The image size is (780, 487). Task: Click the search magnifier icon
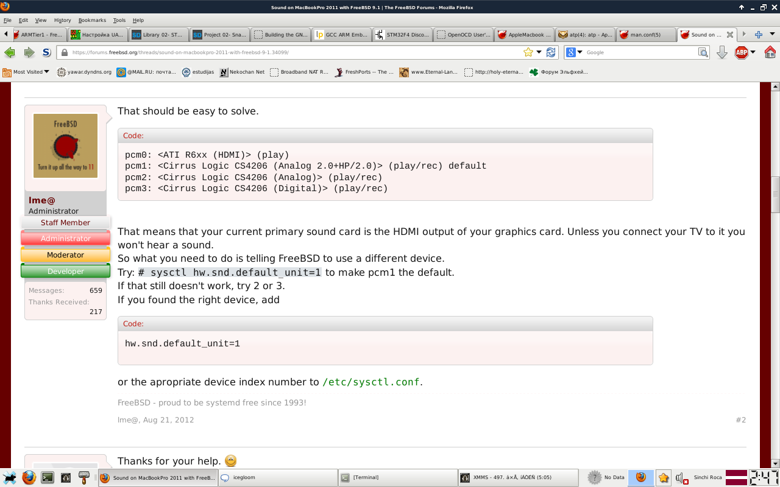[703, 52]
